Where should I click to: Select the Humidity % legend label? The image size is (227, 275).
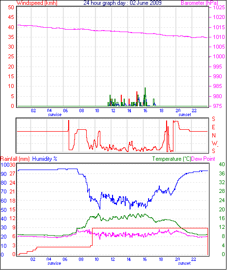(45, 159)
